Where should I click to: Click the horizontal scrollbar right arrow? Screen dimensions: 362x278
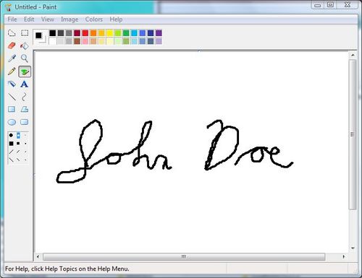pyautogui.click(x=344, y=256)
